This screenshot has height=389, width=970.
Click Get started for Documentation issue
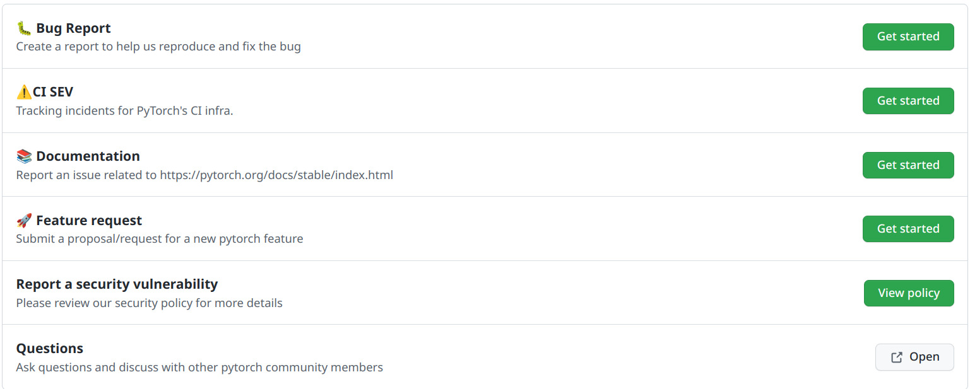coord(908,165)
